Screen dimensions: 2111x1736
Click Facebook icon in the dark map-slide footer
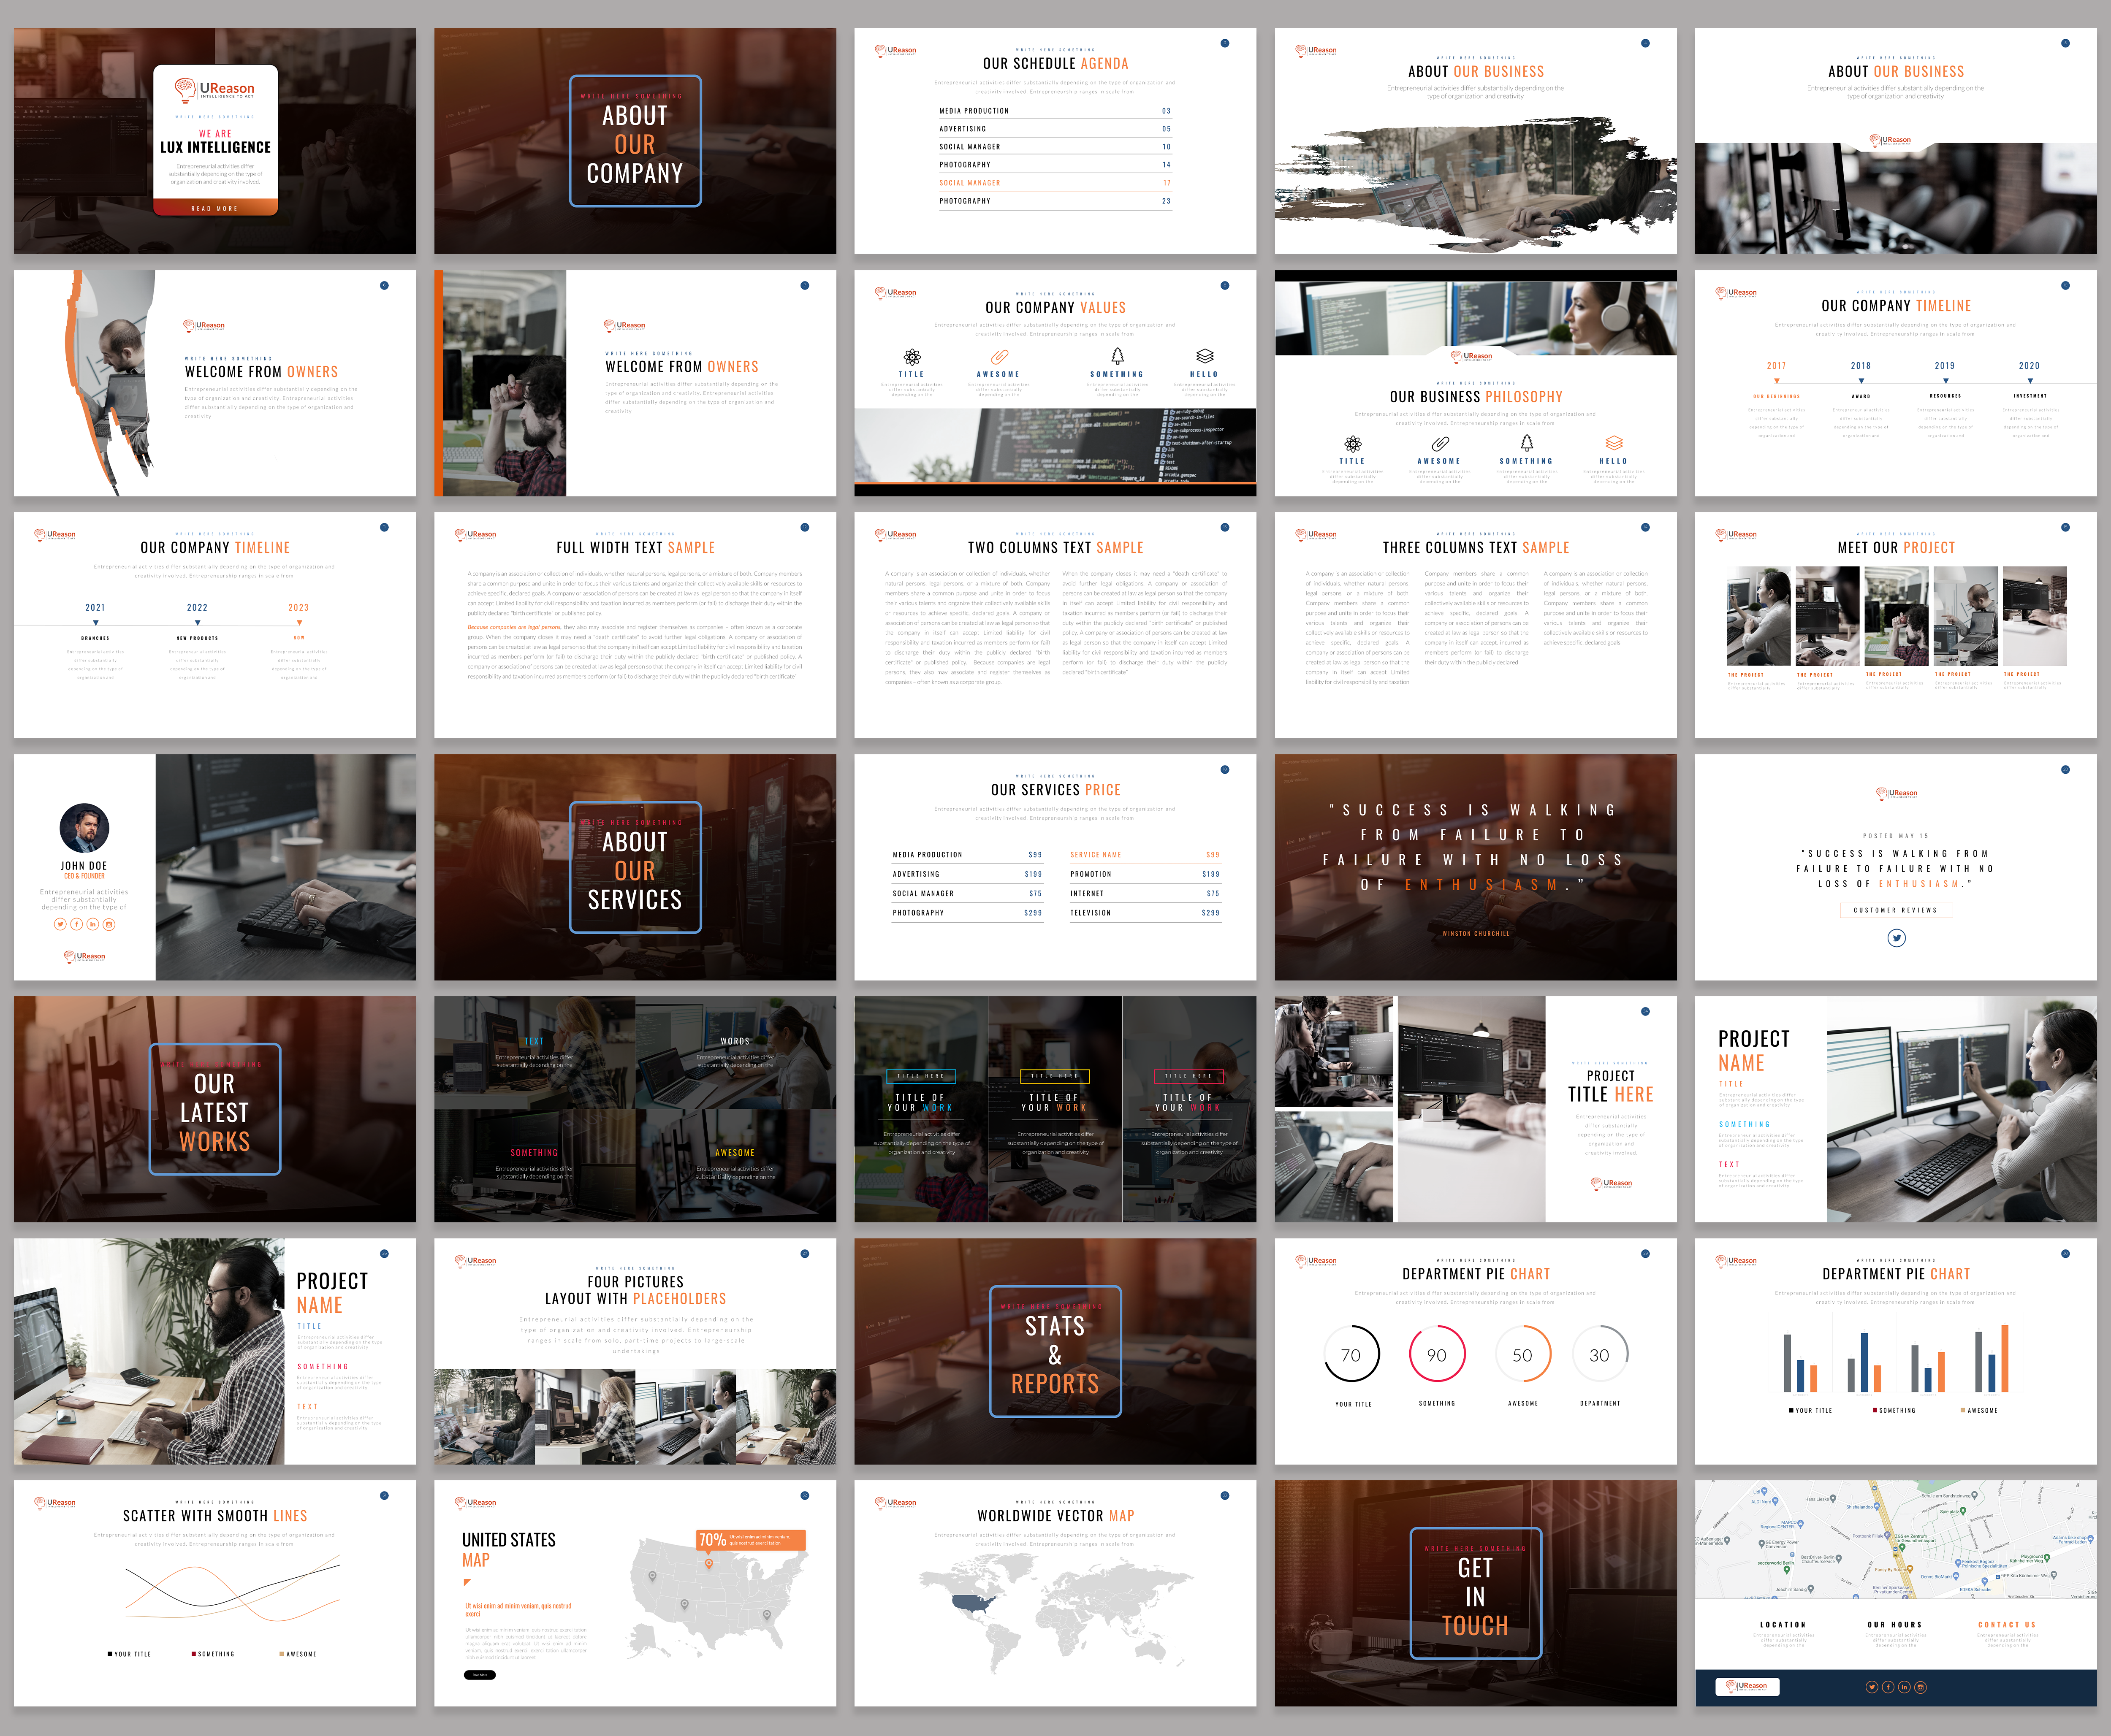[1888, 1687]
